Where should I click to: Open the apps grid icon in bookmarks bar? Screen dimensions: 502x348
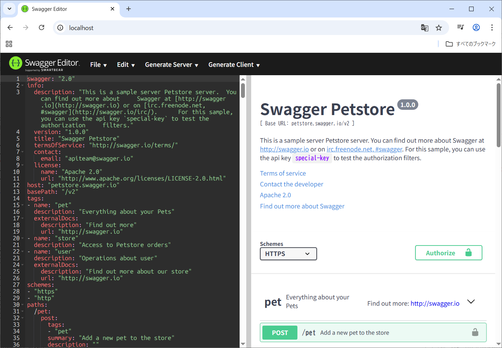pyautogui.click(x=9, y=44)
